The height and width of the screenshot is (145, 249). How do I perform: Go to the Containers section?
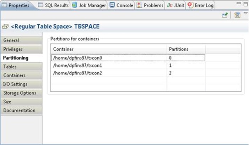pos(14,76)
